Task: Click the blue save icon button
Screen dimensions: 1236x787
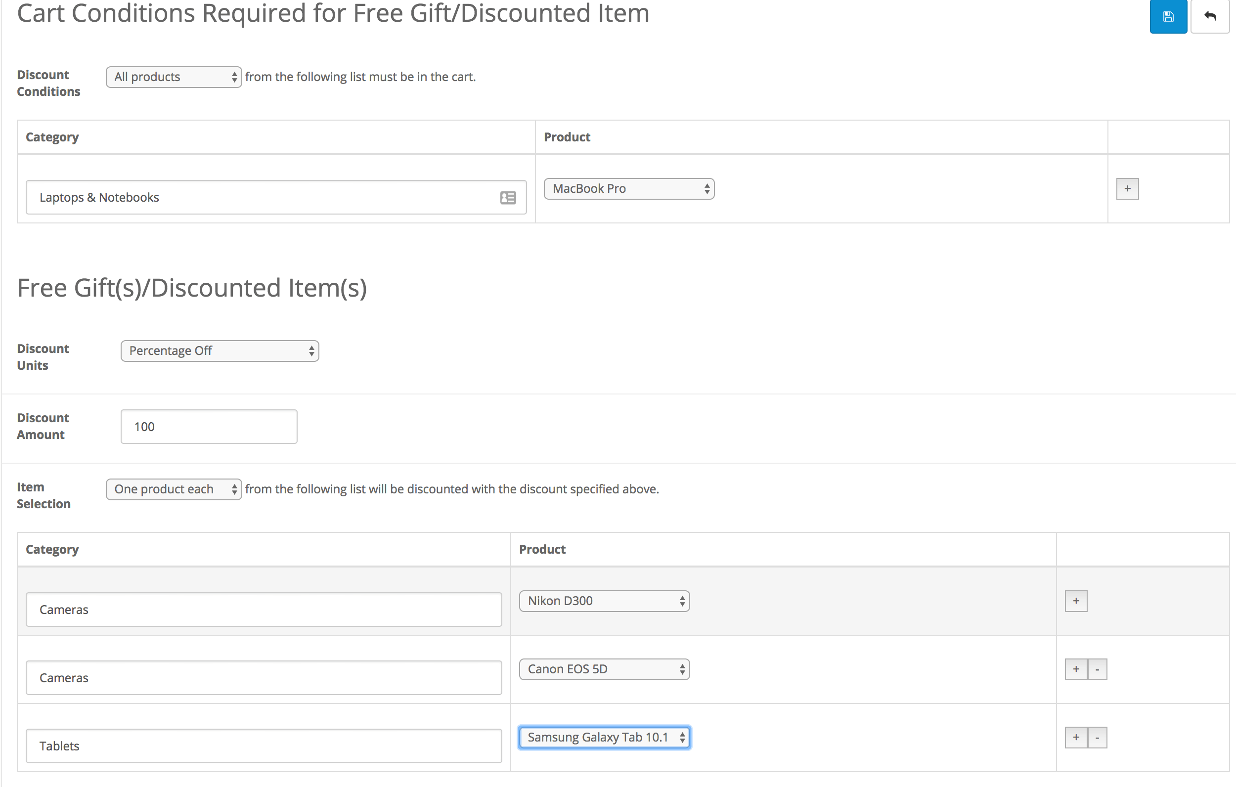Action: (1168, 16)
